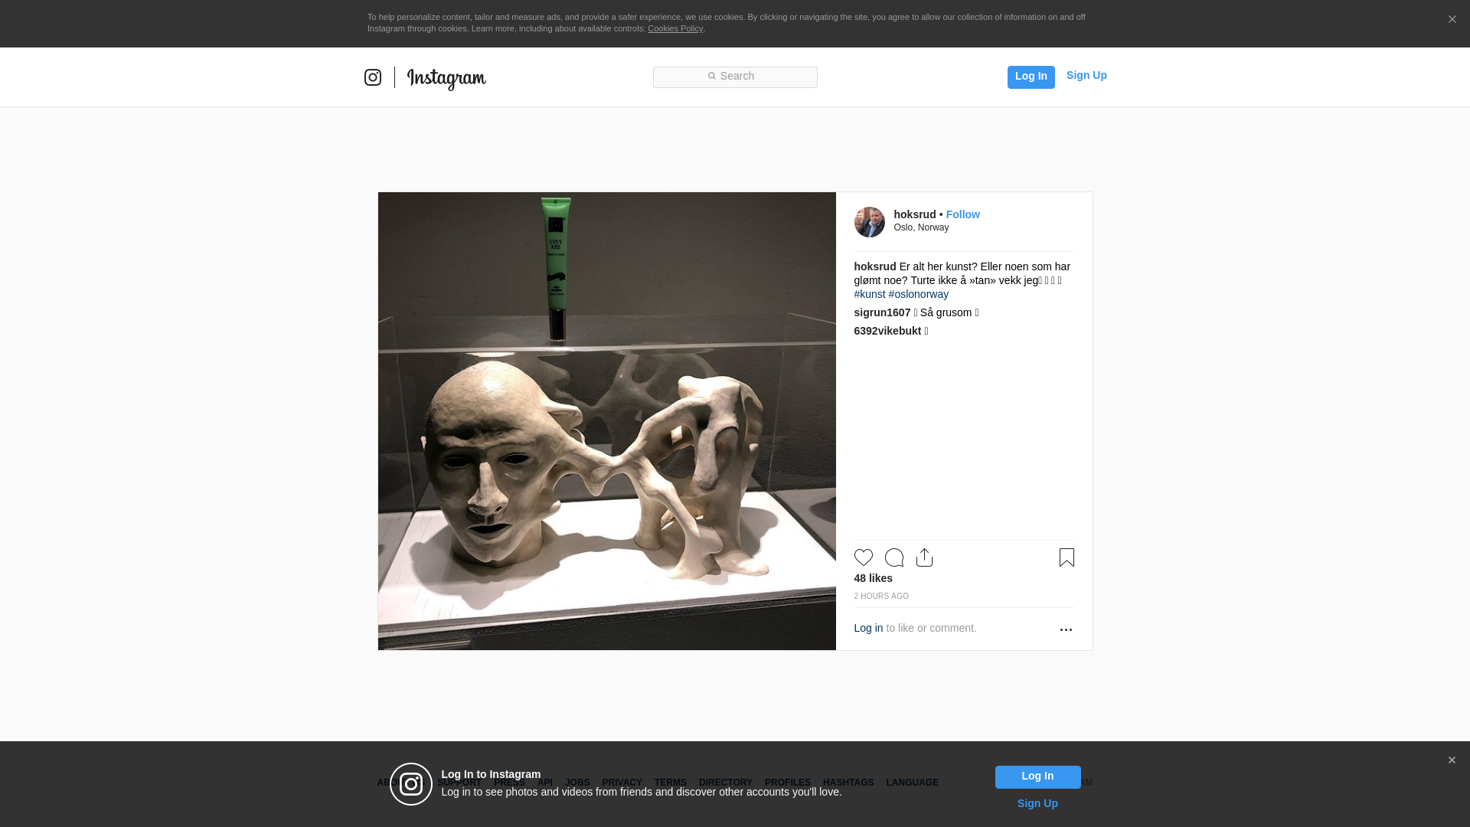Like the post with heart icon
1470x827 pixels.
(x=863, y=557)
